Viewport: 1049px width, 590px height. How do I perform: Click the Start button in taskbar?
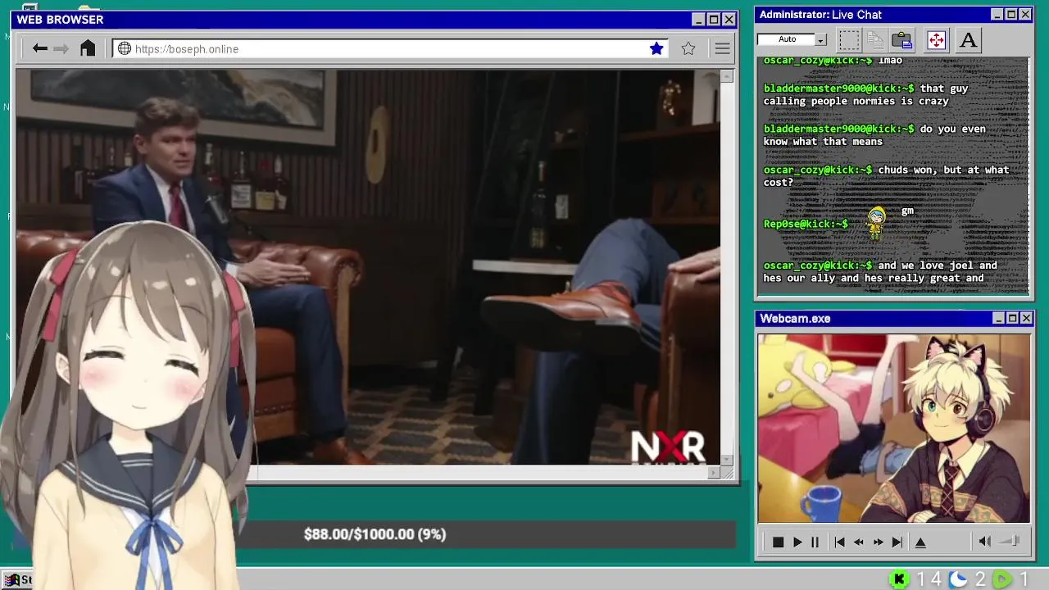click(x=18, y=579)
